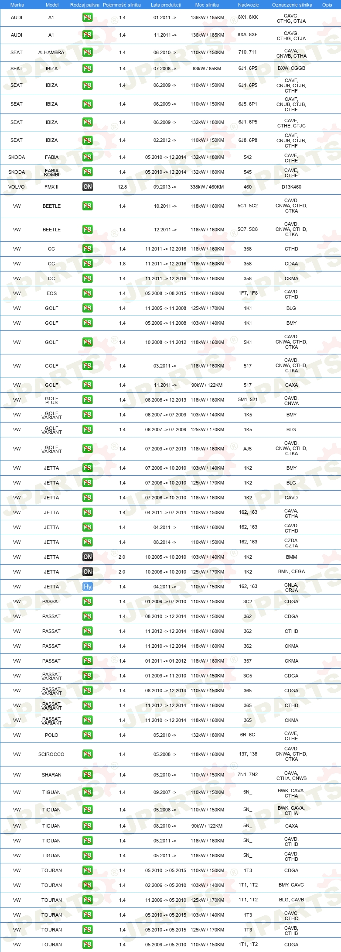Click the petrol icon in the VW EOS row
Viewport: 341px width, 952px height.
(x=88, y=293)
